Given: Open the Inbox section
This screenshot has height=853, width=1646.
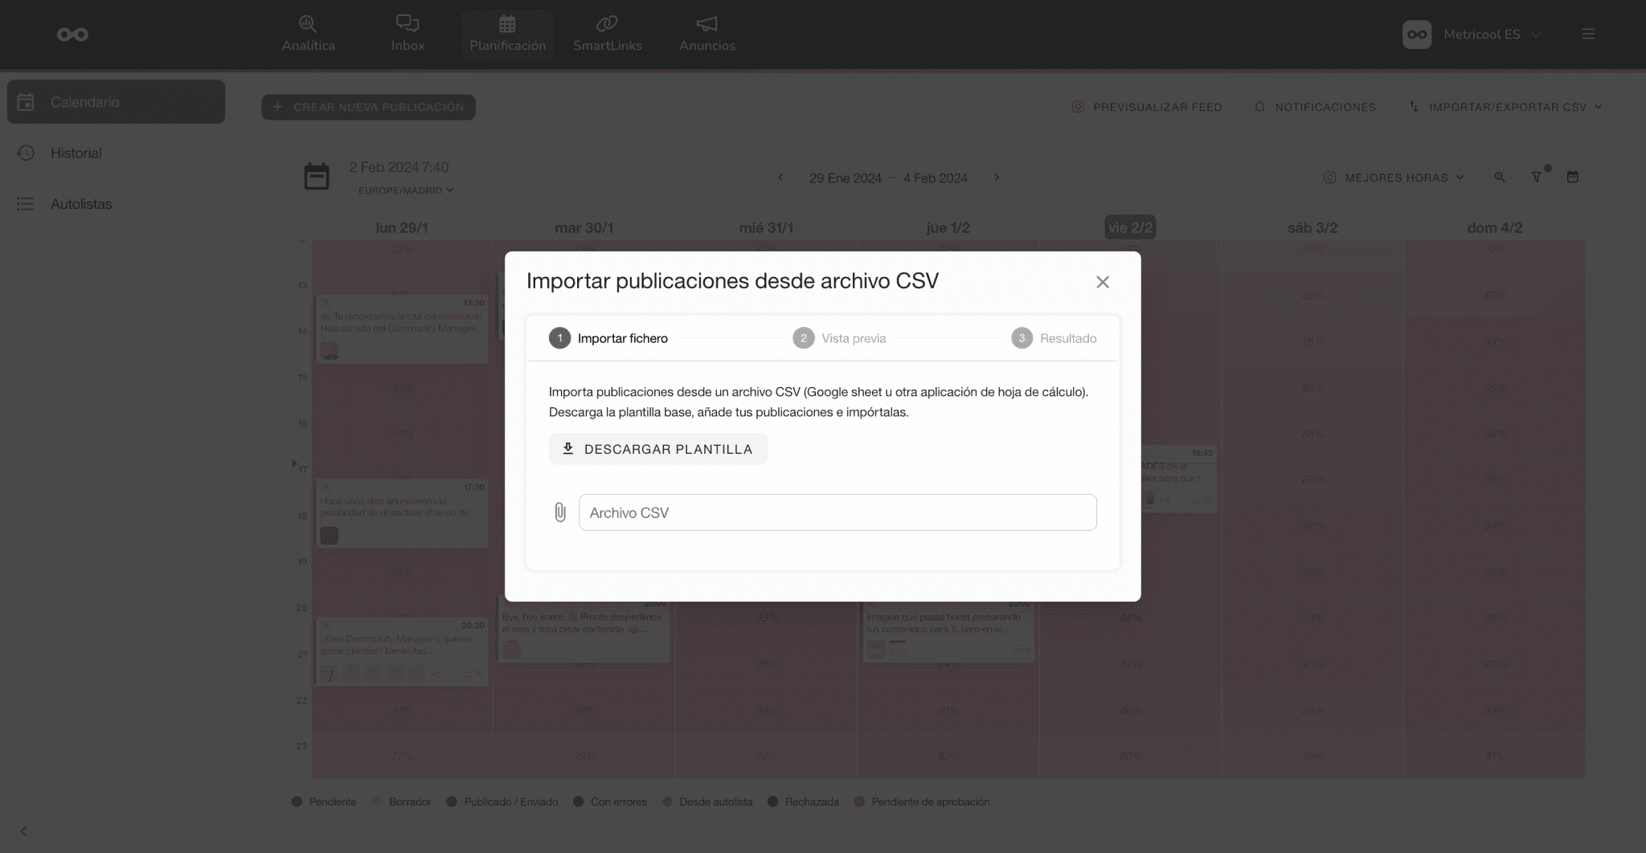Looking at the screenshot, I should click(407, 34).
